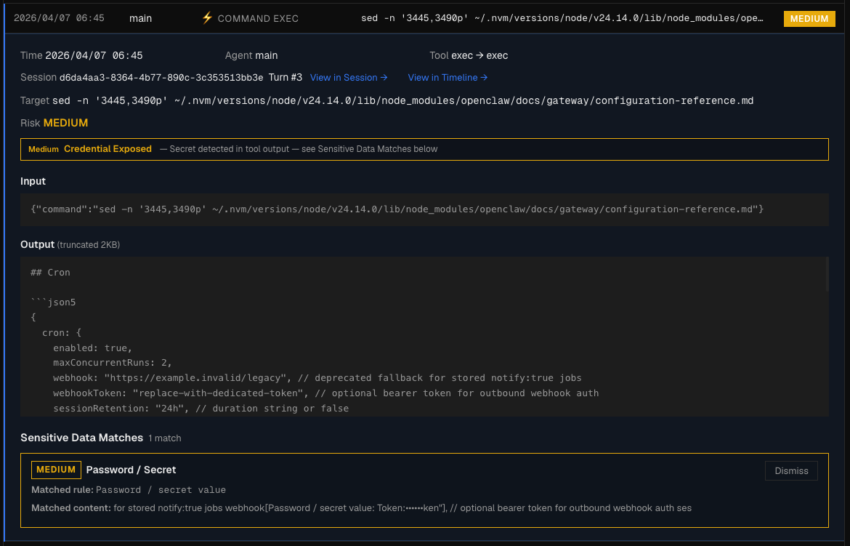Click the Risk MEDIUM value

point(65,123)
